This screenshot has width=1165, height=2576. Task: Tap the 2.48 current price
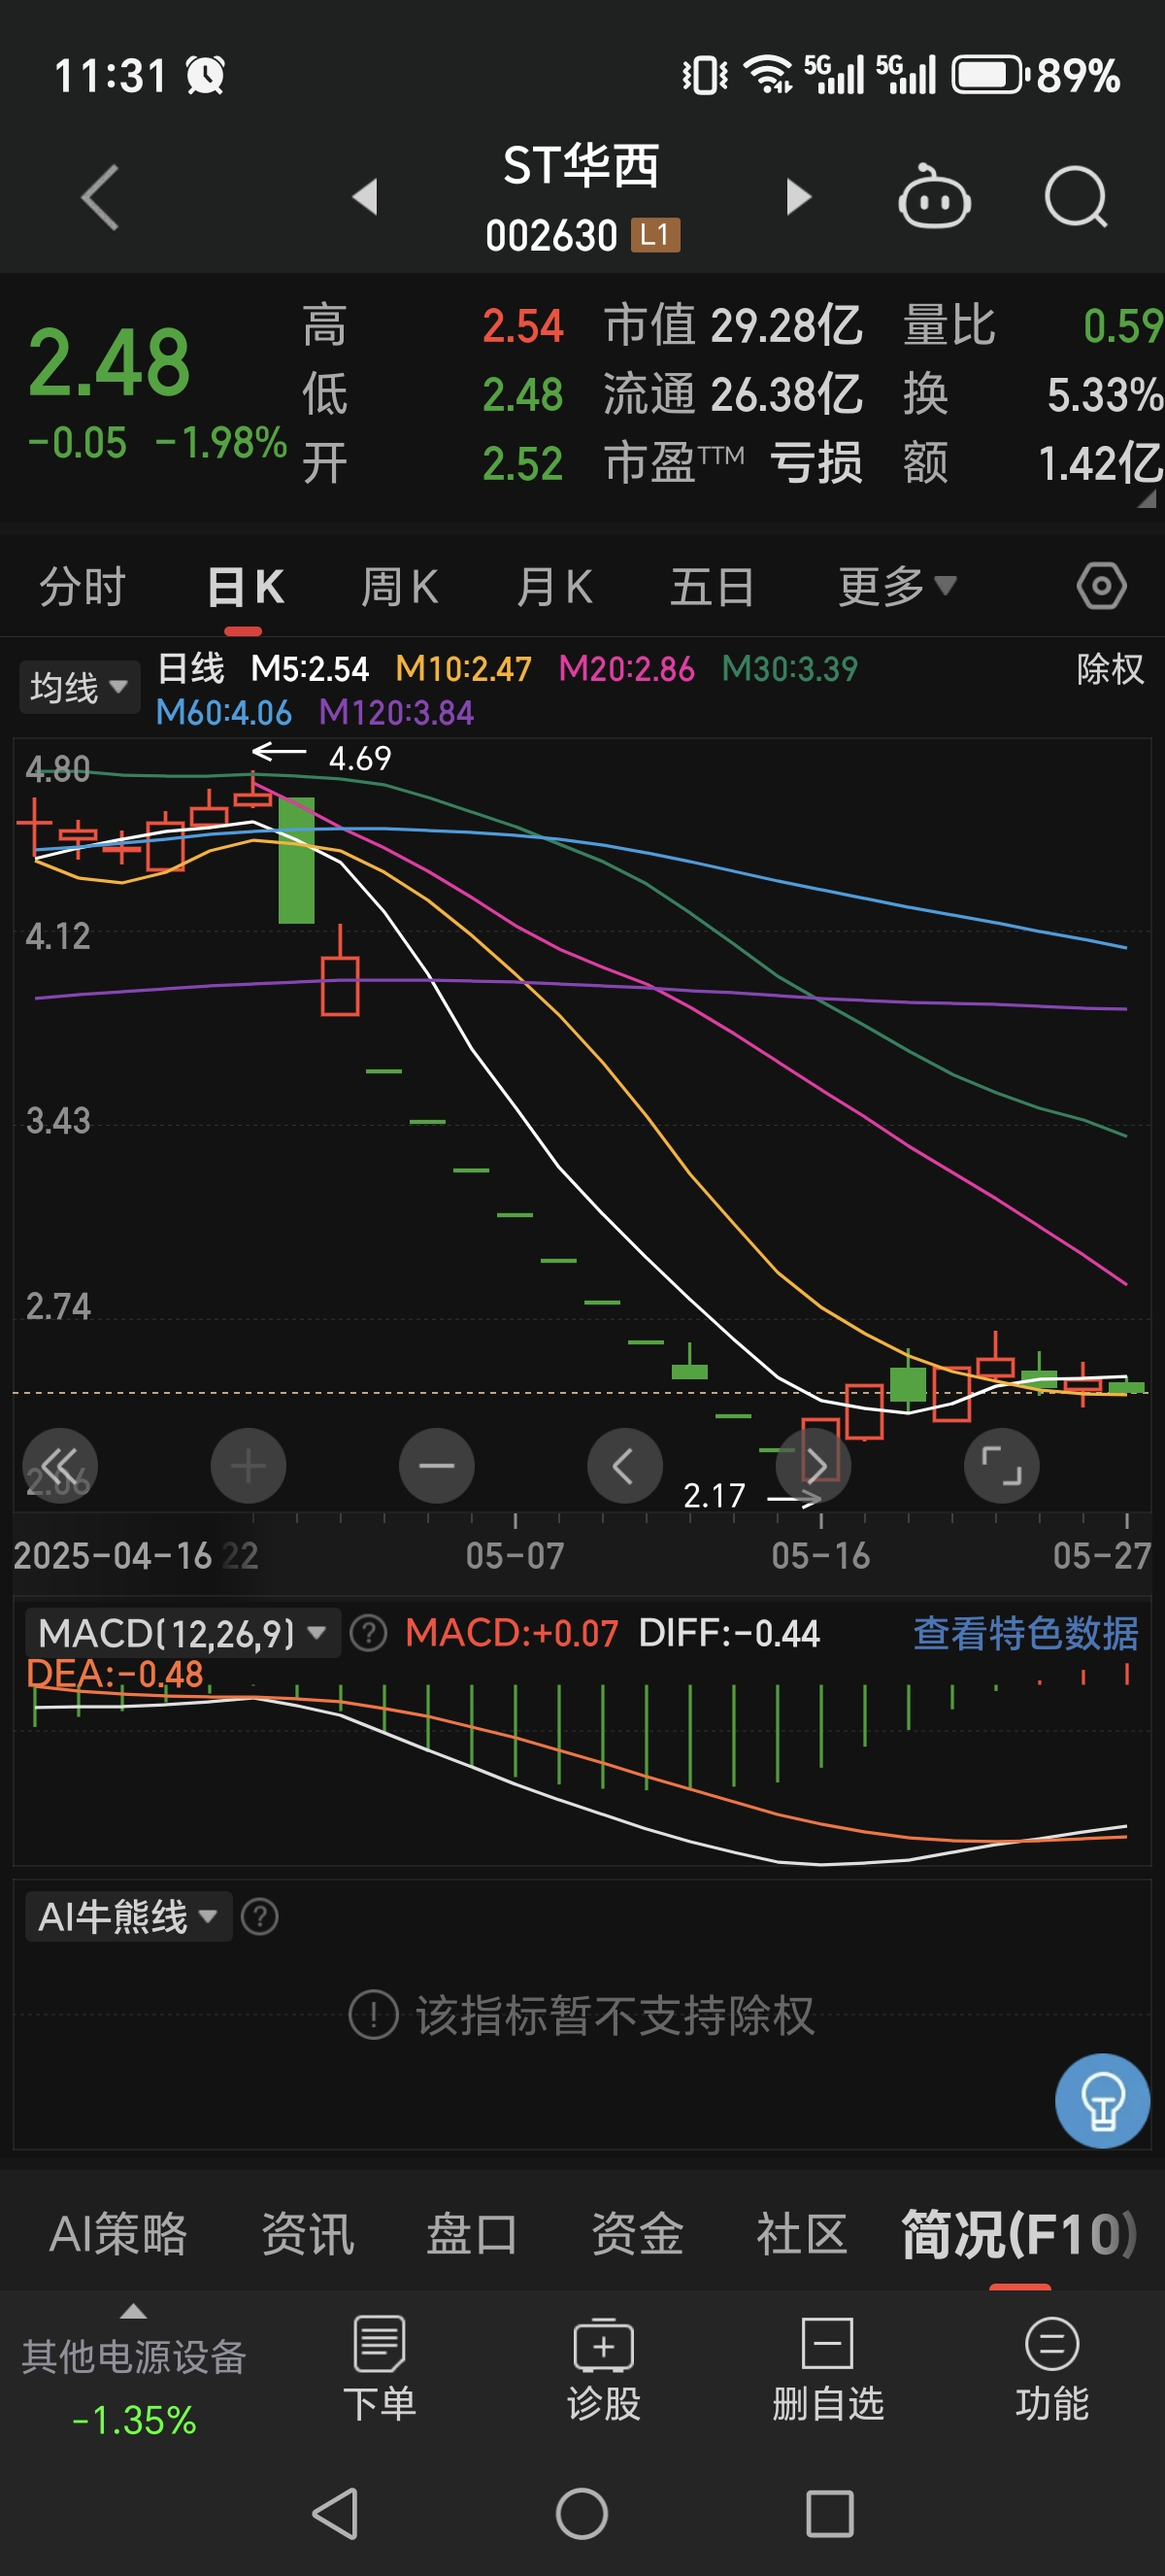point(109,362)
